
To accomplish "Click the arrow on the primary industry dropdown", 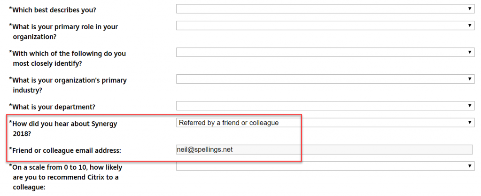I will pos(469,79).
